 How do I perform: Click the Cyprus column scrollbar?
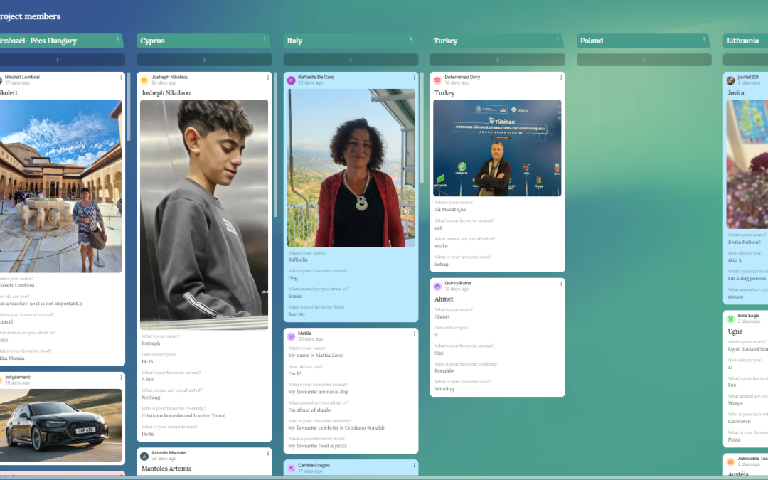[x=275, y=145]
